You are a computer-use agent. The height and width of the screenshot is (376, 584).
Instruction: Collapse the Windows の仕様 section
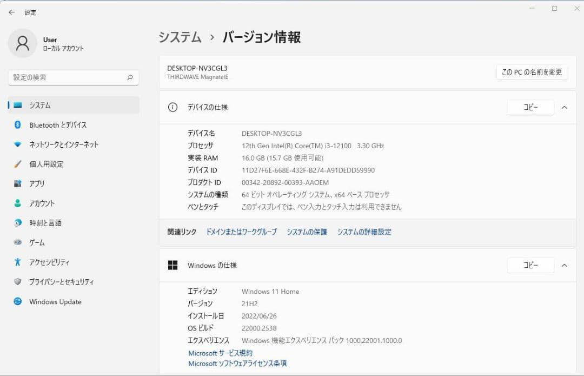point(564,265)
